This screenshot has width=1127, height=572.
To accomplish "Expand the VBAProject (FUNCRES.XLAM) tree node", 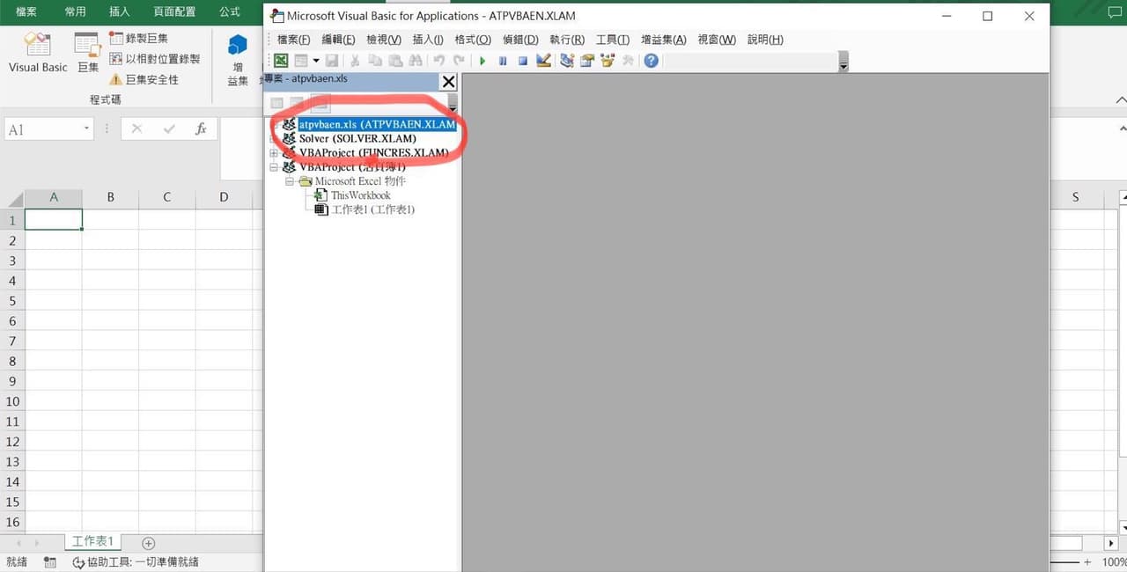I will coord(274,153).
